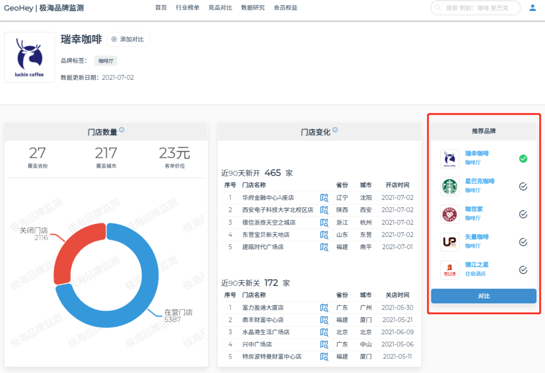Check 星巴克咖啡 for comparison

click(523, 186)
